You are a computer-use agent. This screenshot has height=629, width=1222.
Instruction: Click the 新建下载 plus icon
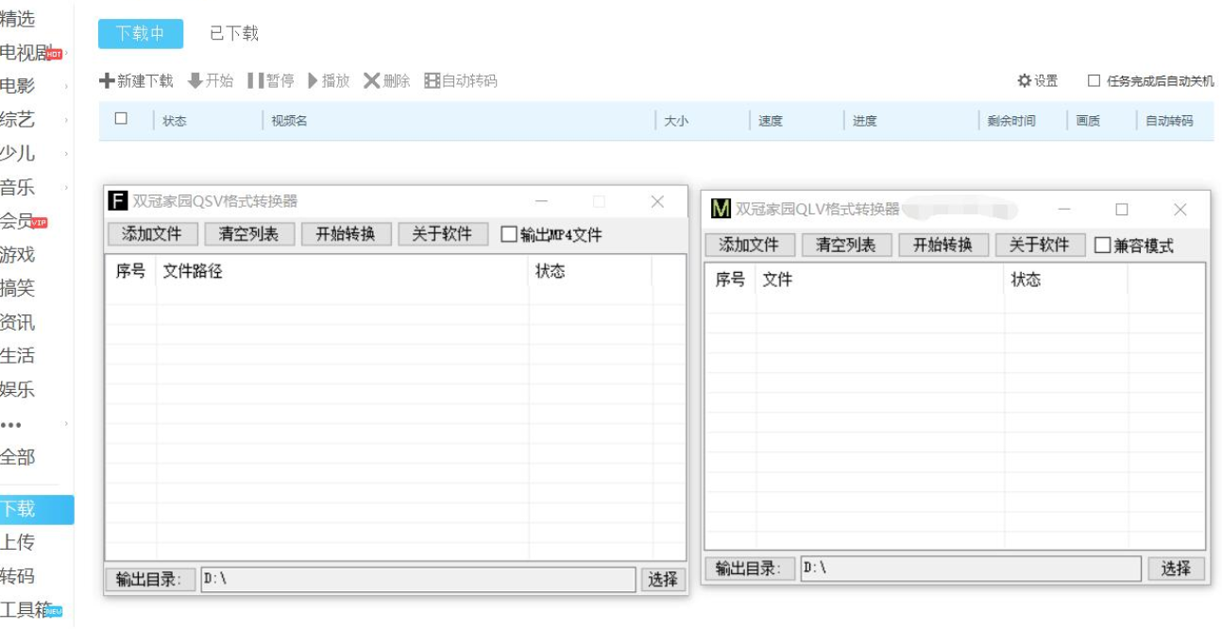coord(107,81)
